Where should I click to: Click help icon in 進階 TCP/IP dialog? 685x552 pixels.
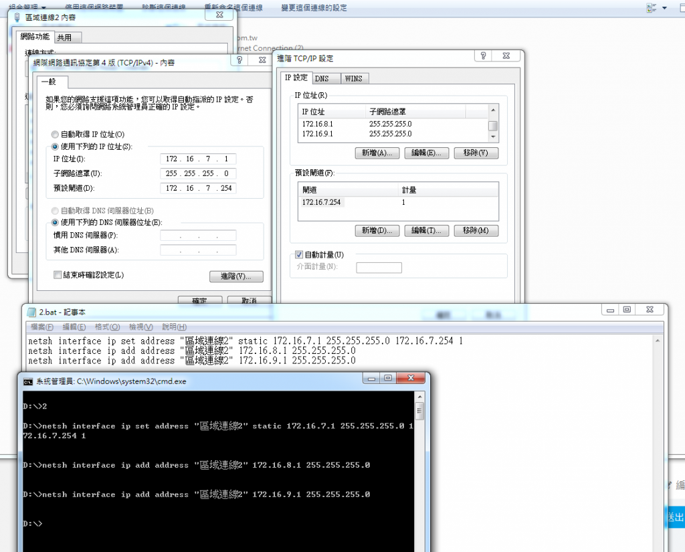483,56
